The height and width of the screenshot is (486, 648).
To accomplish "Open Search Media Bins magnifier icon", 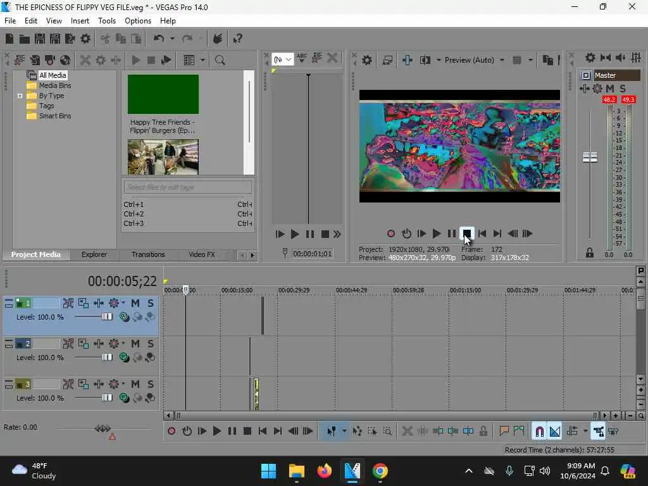I will 220,60.
